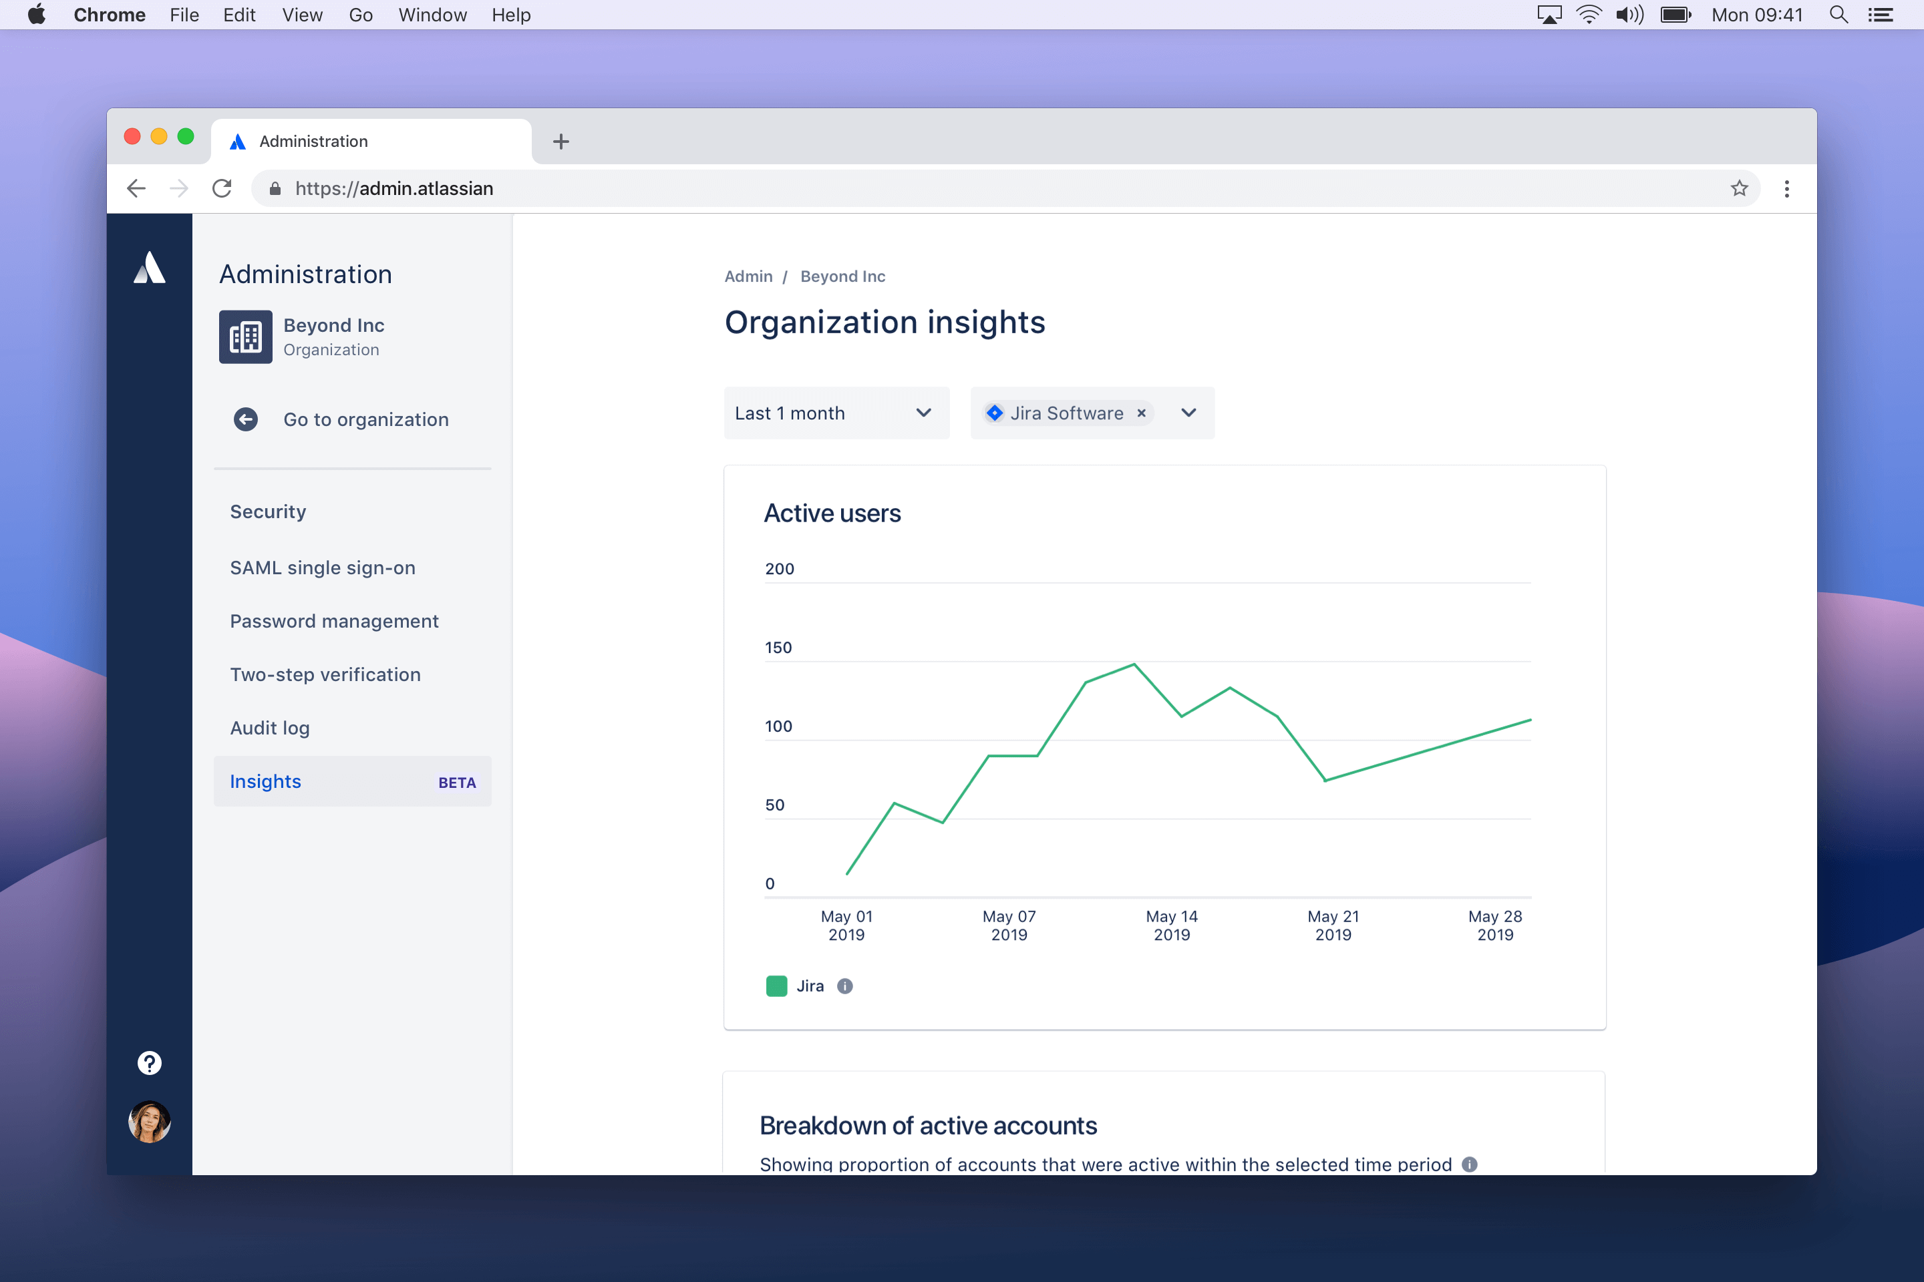
Task: Click the help question mark icon
Action: point(149,1062)
